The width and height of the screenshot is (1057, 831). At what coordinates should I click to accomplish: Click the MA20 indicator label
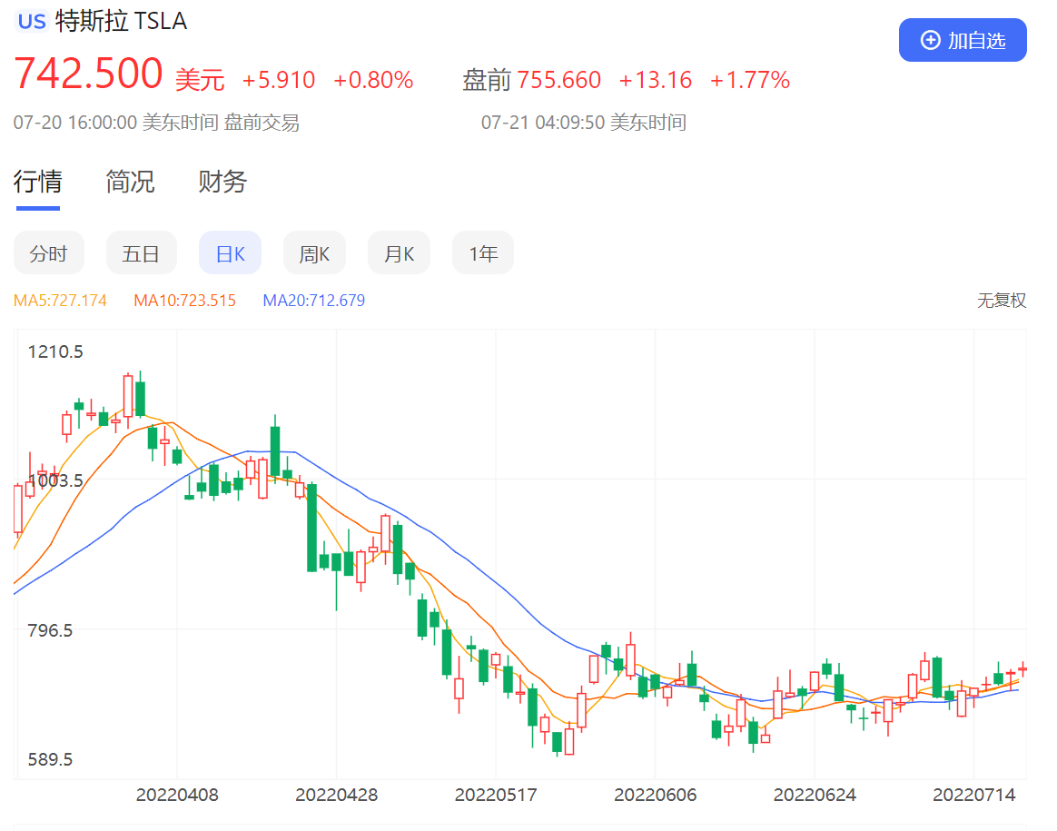click(x=314, y=301)
